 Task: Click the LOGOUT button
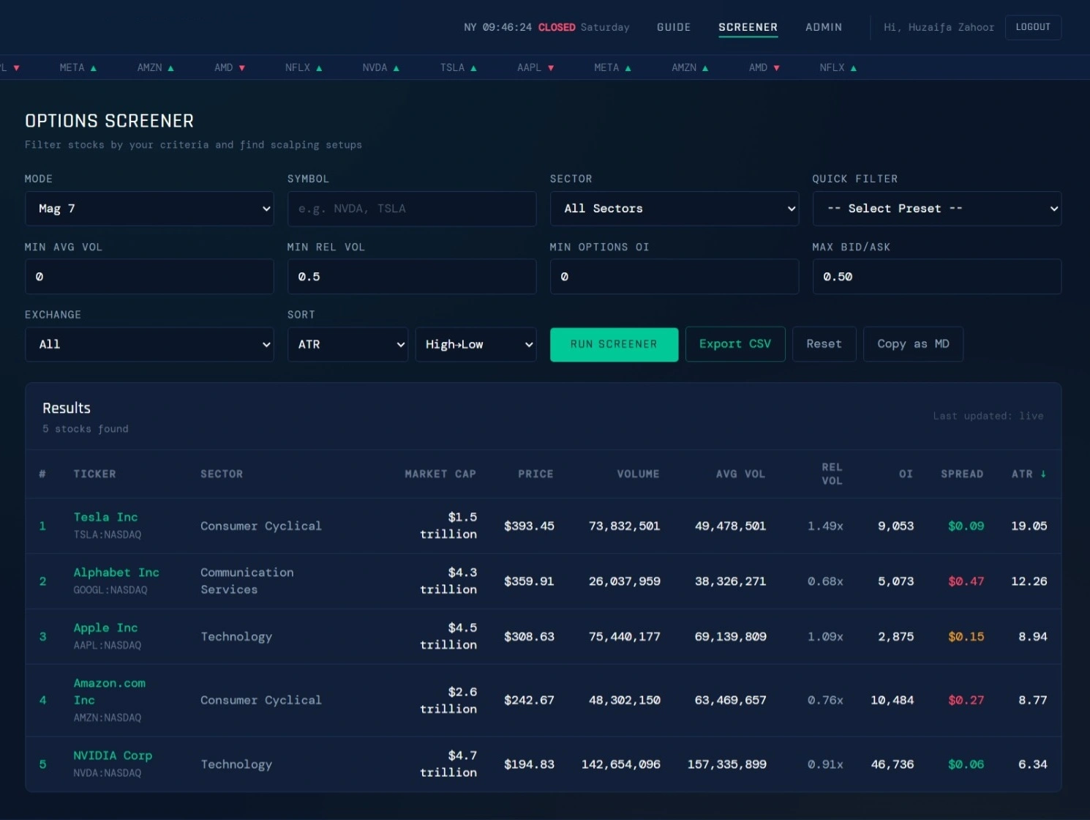tap(1033, 27)
